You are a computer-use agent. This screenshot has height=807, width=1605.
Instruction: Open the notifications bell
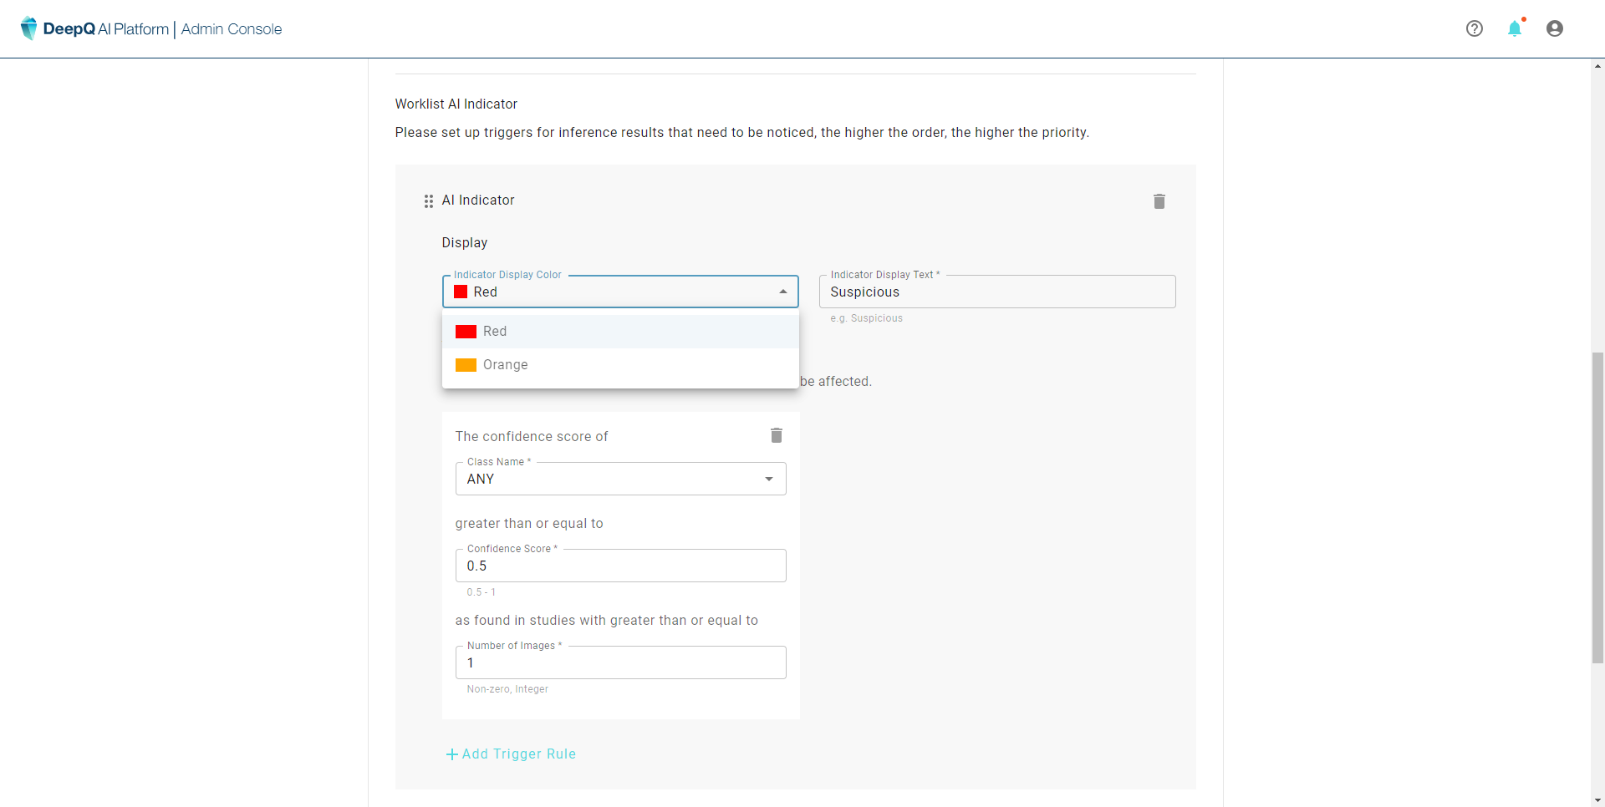tap(1515, 29)
